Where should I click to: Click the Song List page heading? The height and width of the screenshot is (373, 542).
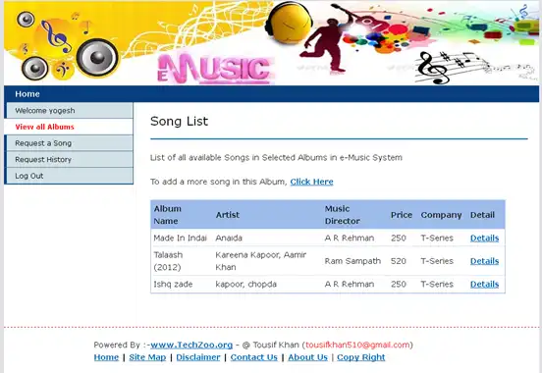(179, 121)
